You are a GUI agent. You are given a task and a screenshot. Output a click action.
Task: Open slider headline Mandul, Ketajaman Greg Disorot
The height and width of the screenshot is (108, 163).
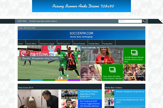40,58
